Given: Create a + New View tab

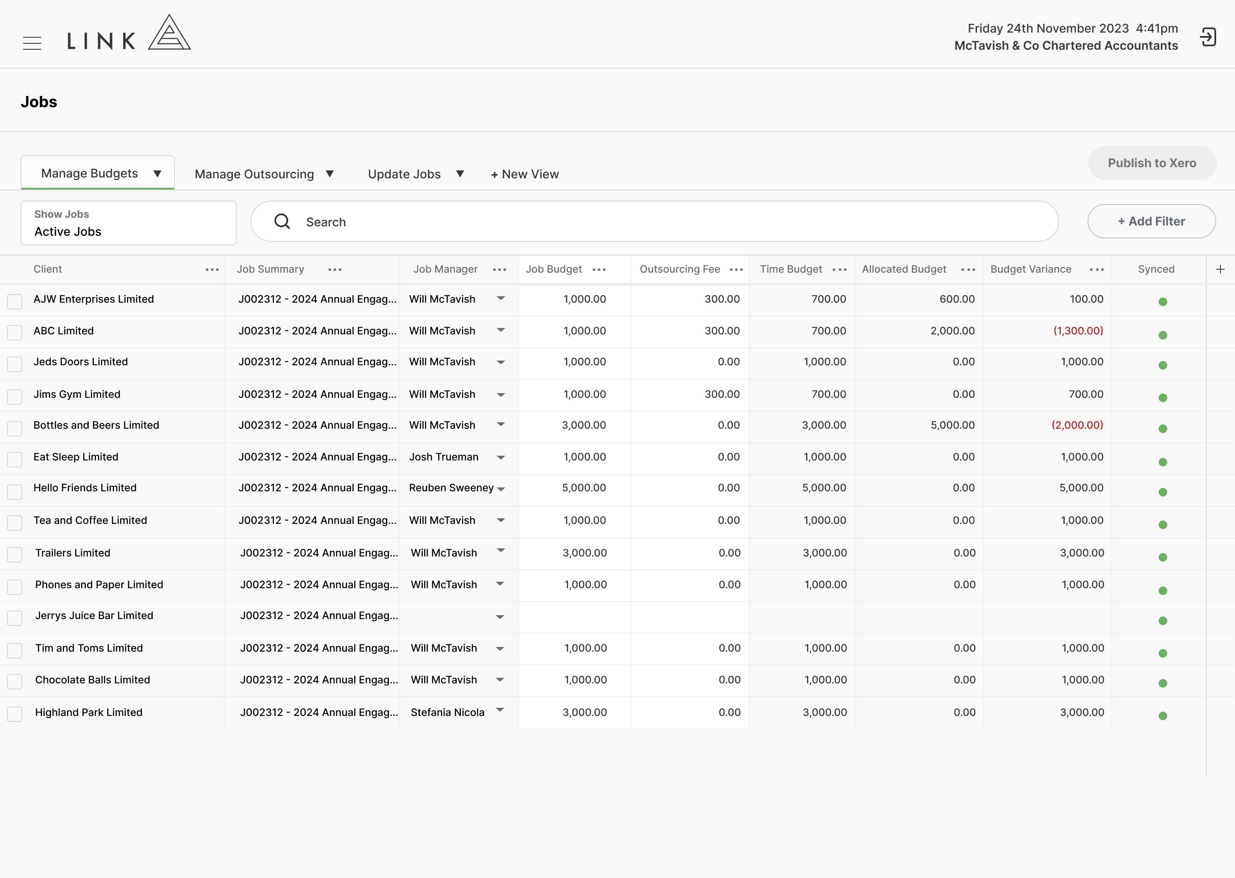Looking at the screenshot, I should point(524,174).
